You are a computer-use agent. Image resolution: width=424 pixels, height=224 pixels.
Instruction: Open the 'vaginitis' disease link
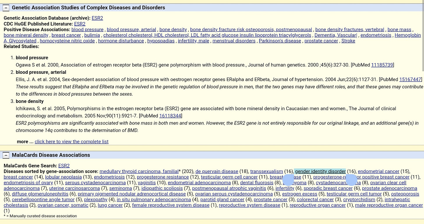(x=147, y=183)
